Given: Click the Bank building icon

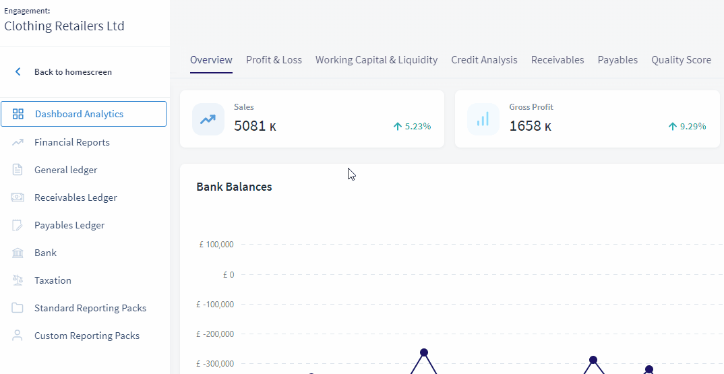Looking at the screenshot, I should coord(18,253).
